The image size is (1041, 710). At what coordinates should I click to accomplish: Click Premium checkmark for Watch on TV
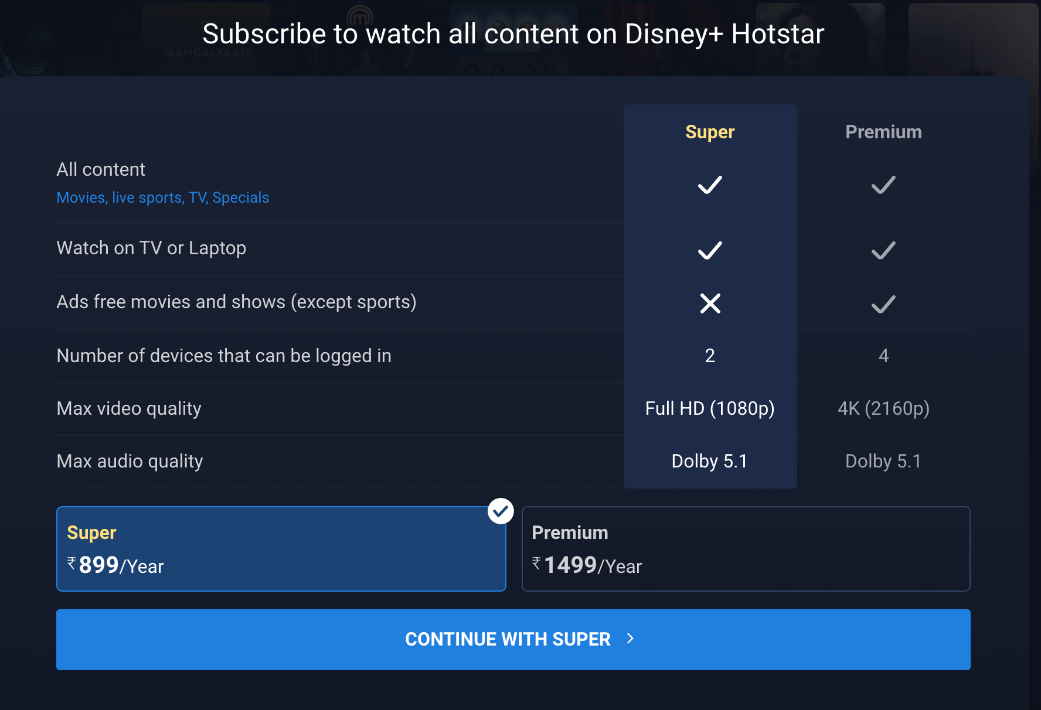coord(883,251)
